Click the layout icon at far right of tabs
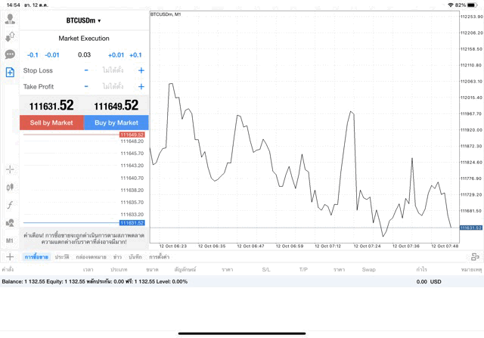Image resolution: width=484 pixels, height=338 pixels. 474,257
